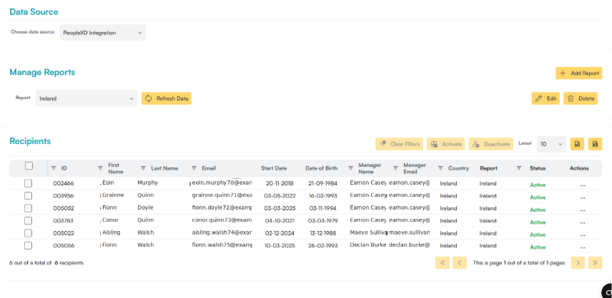Click manager email maeve.sullivan cell
The image size is (612, 298).
pos(409,232)
